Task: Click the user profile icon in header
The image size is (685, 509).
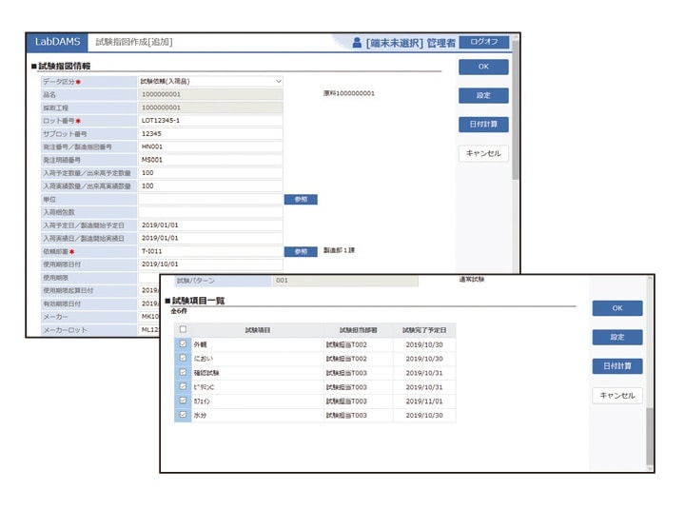Action: point(357,43)
